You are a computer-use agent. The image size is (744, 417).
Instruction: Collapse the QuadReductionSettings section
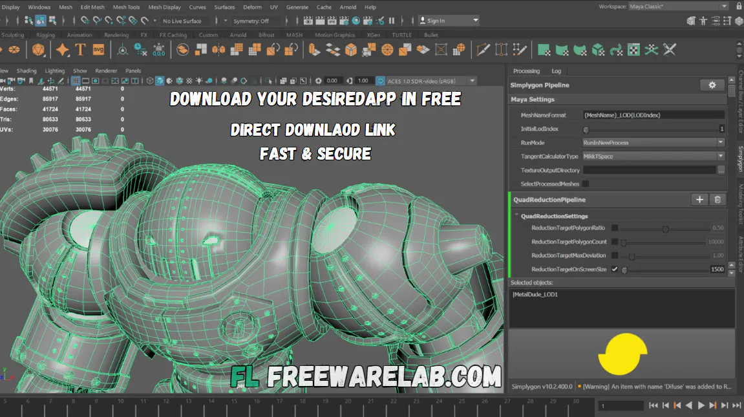click(x=516, y=216)
